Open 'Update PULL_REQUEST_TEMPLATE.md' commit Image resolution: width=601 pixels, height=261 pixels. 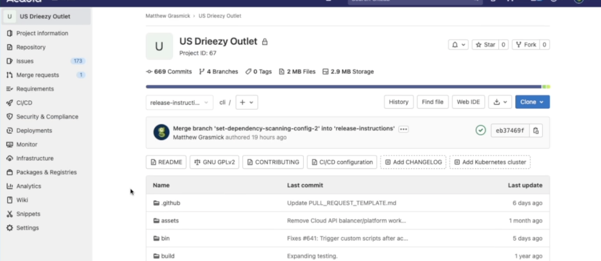pos(341,203)
